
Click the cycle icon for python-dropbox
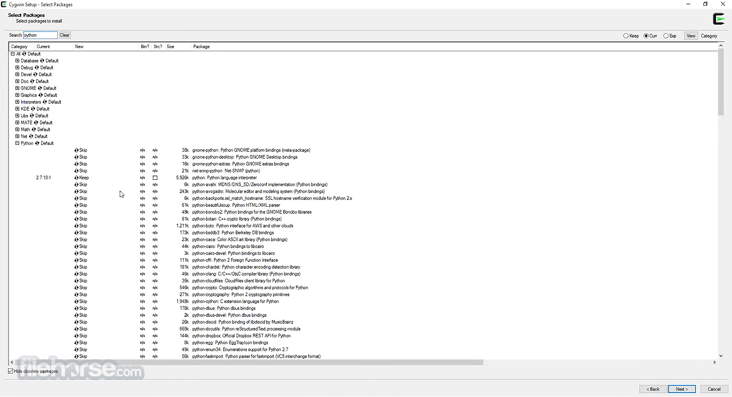[77, 336]
